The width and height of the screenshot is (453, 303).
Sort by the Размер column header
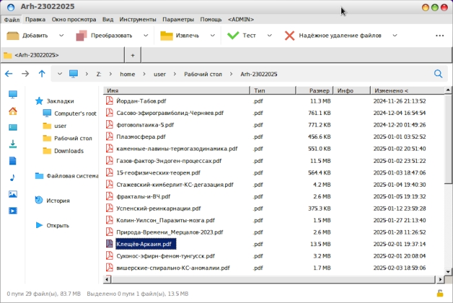point(315,90)
